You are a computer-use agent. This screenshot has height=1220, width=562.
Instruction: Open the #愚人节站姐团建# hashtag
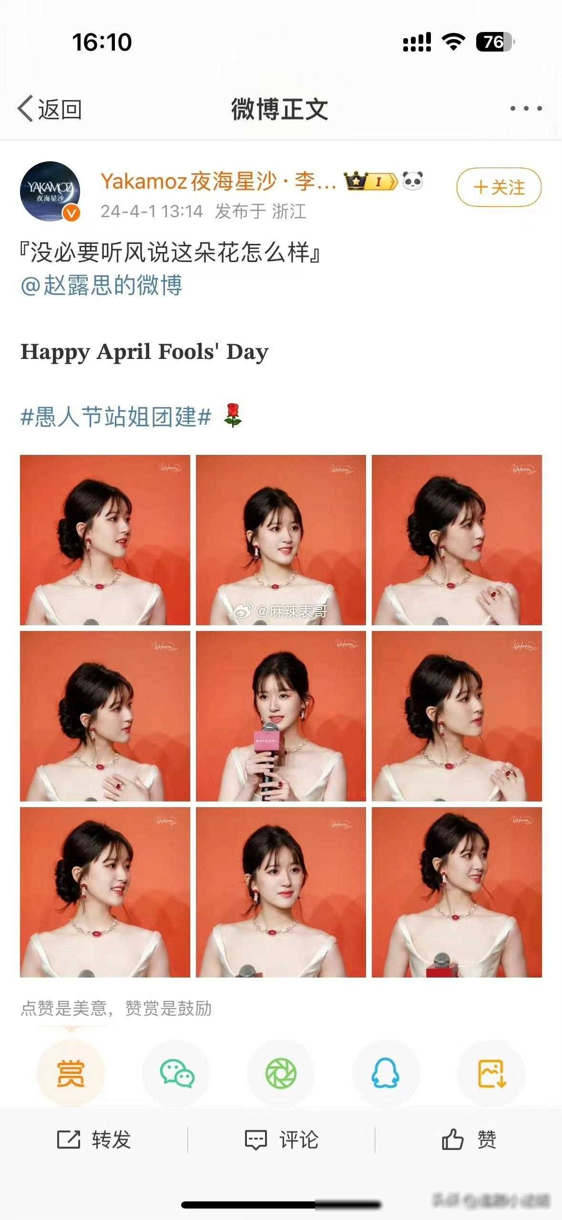(116, 416)
